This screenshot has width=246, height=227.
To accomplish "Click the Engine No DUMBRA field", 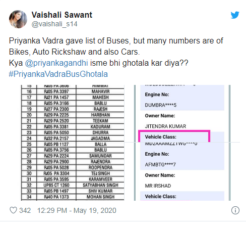I will click(x=182, y=100).
